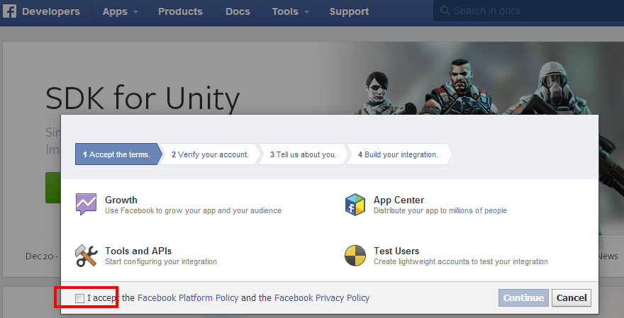Expand the Apps dropdown menu
This screenshot has width=624, height=318.
[x=120, y=11]
